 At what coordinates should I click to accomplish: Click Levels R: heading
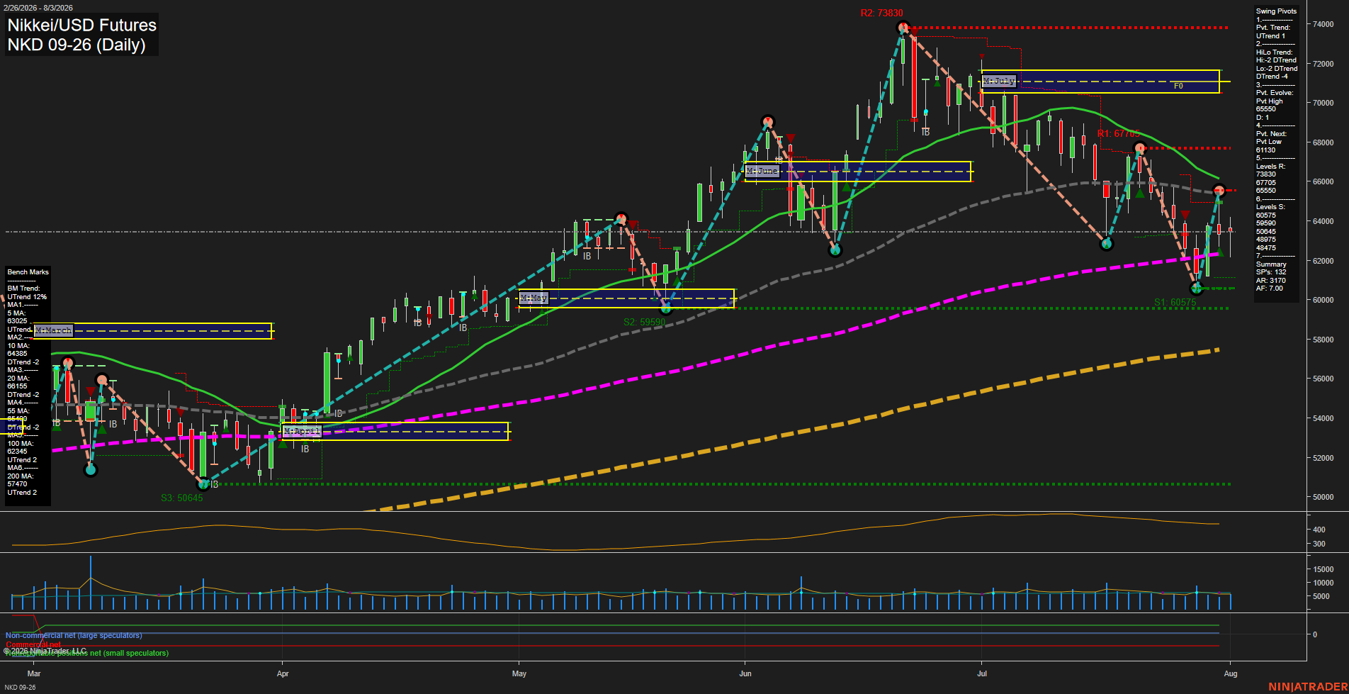click(1270, 167)
